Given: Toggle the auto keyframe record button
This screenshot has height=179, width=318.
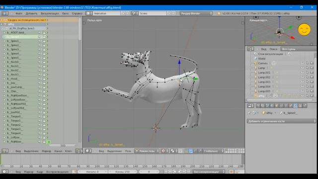Looking at the screenshot, I should coord(231,172).
